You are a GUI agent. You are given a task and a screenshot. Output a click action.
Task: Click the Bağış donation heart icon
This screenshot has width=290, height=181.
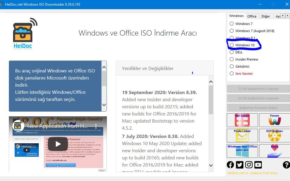point(275,151)
